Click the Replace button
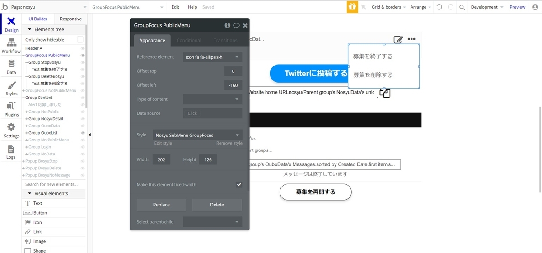 pos(161,205)
